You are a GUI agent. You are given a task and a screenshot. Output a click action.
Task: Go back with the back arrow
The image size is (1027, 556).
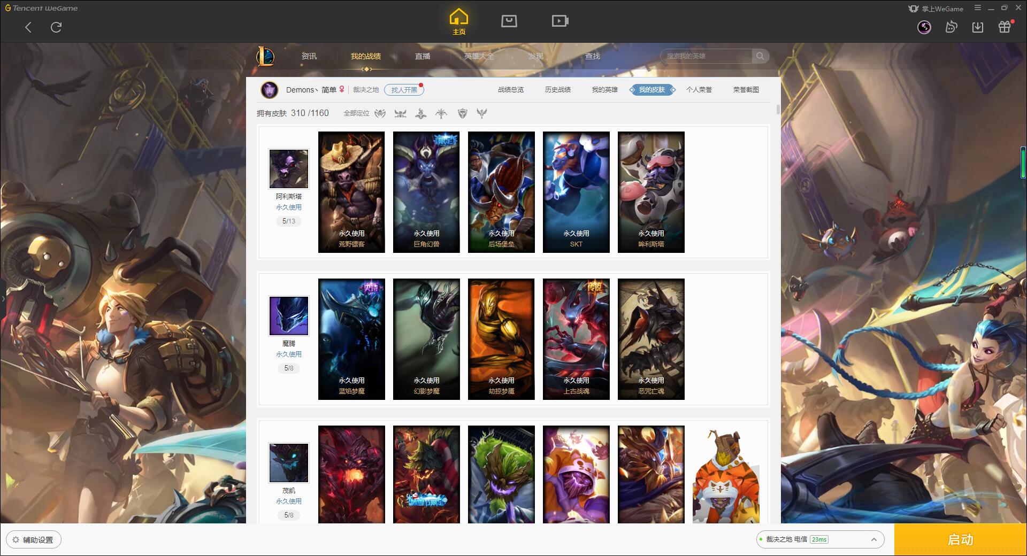click(28, 27)
